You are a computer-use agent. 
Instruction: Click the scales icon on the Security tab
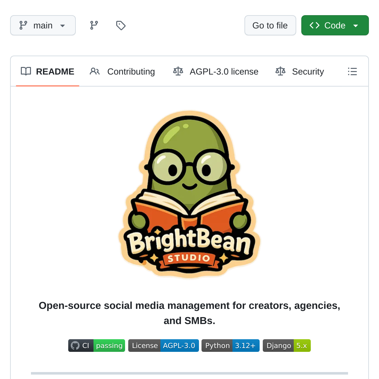[x=280, y=71]
